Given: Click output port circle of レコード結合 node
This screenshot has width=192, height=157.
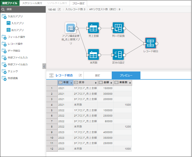Looking at the screenshot, I should coord(157,44).
